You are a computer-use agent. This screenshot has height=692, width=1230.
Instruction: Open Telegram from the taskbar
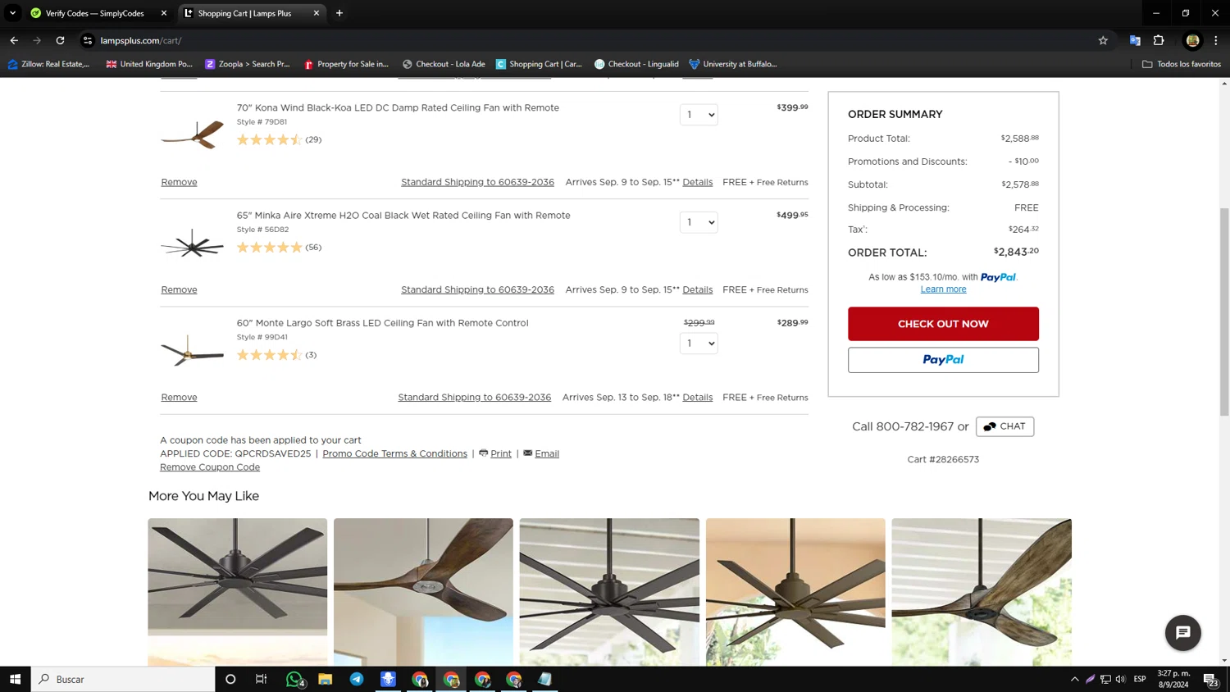click(x=357, y=679)
